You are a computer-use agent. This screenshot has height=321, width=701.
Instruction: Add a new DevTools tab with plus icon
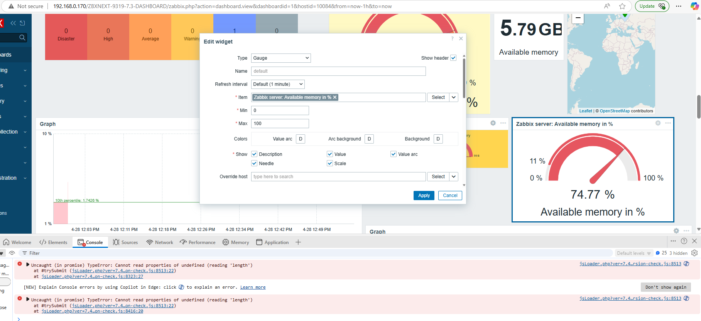point(298,242)
